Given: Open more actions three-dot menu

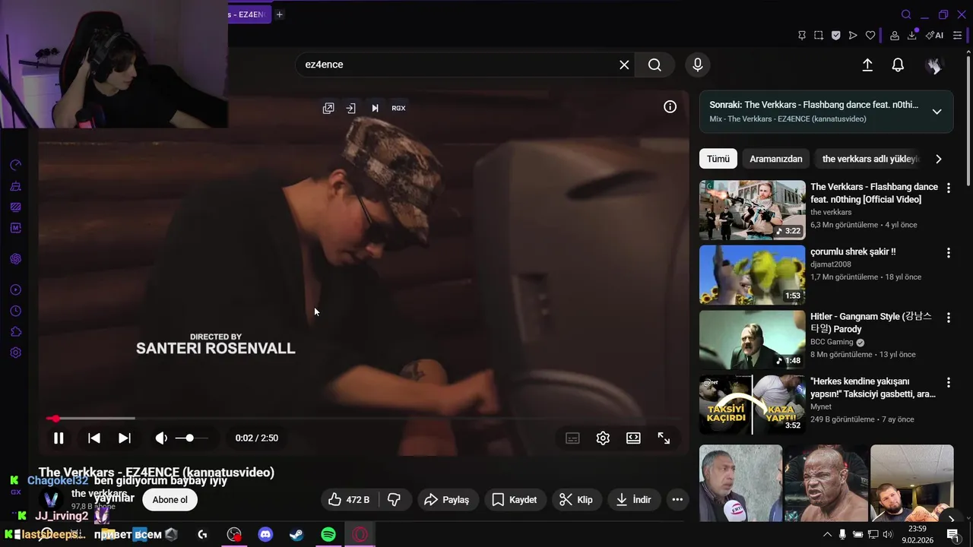Looking at the screenshot, I should 677,500.
